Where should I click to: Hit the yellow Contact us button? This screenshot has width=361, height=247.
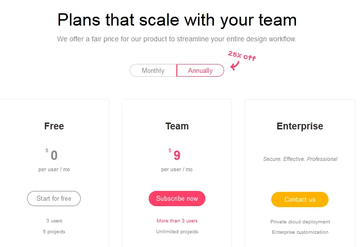(x=299, y=199)
